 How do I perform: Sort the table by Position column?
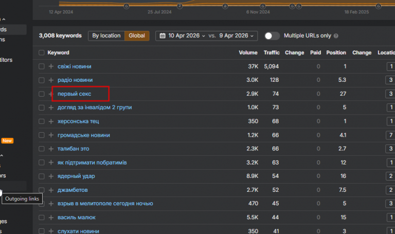pos(336,52)
